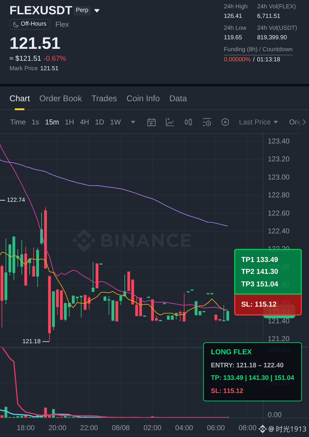
Task: Open the candlestick chart type icon
Action: 188,122
